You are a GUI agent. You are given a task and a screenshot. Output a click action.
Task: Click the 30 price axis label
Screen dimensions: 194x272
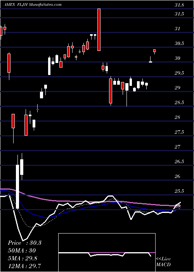click(178, 58)
